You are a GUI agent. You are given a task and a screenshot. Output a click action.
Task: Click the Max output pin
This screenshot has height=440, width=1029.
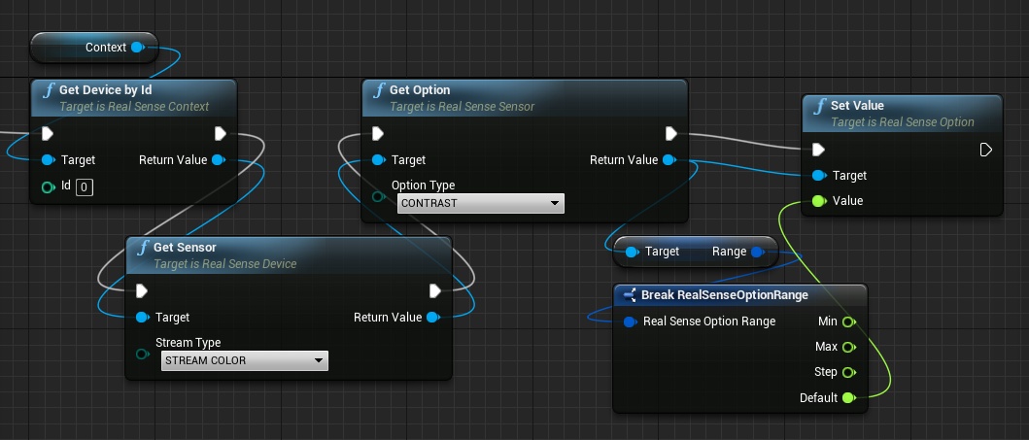pyautogui.click(x=848, y=347)
